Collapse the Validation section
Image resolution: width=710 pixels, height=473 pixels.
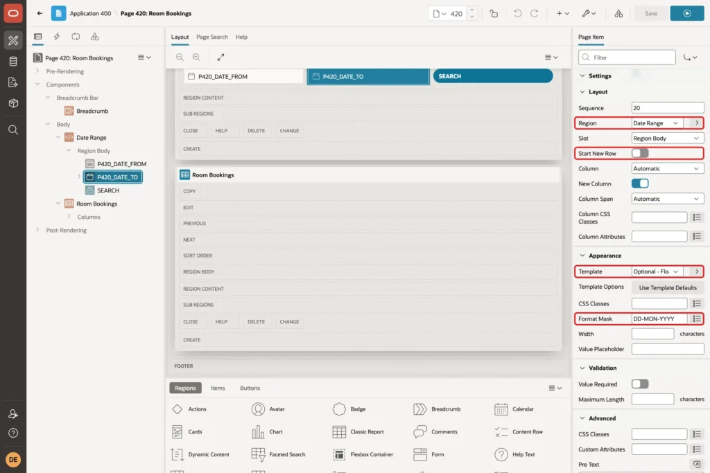click(x=582, y=368)
